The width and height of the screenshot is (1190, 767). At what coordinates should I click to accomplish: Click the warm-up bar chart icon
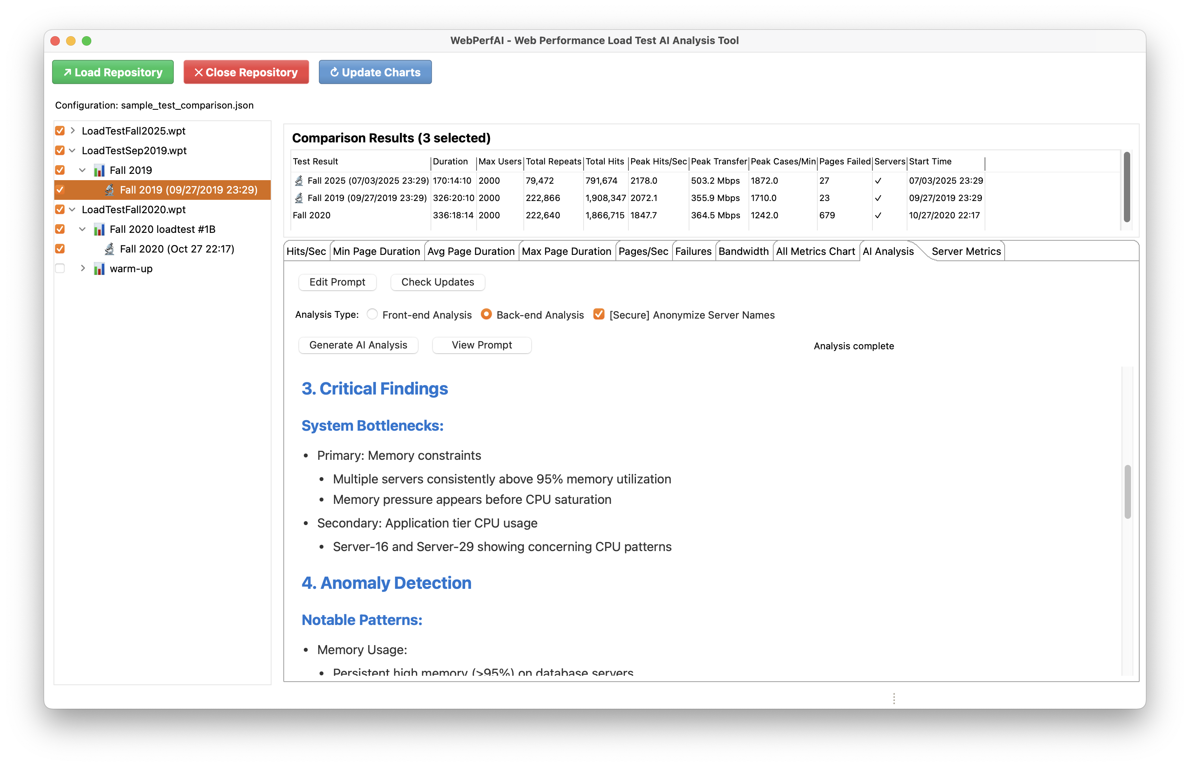(x=99, y=269)
